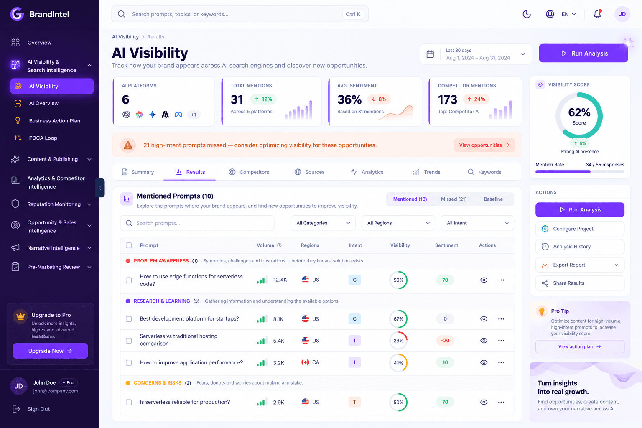Check Best development platform prompt checkbox
This screenshot has height=428, width=642.
pyautogui.click(x=129, y=319)
